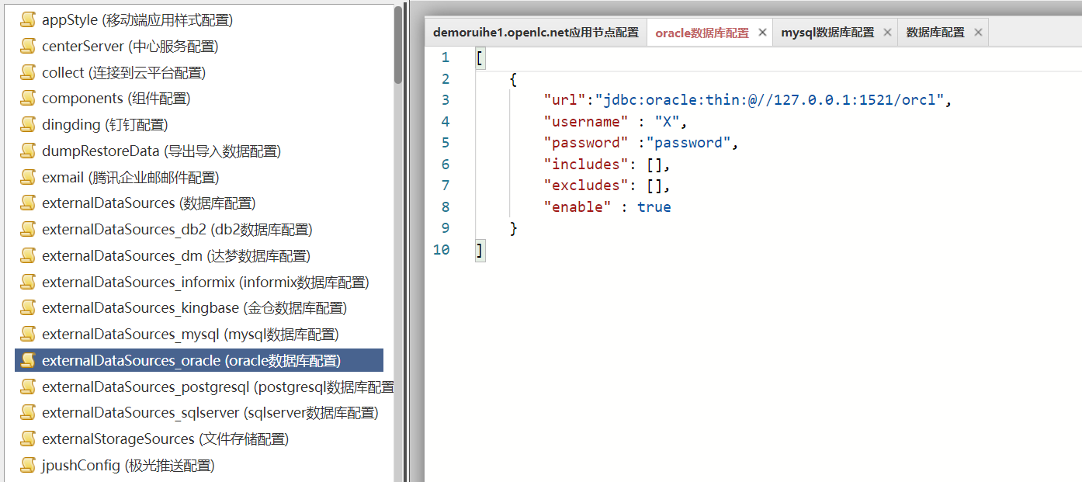Click the externalDataSources_dm scroll icon
The width and height of the screenshot is (1082, 482).
[x=28, y=256]
